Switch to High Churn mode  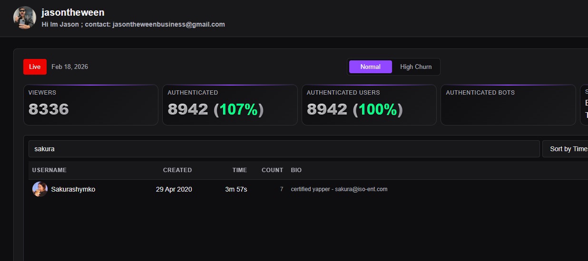pyautogui.click(x=416, y=67)
